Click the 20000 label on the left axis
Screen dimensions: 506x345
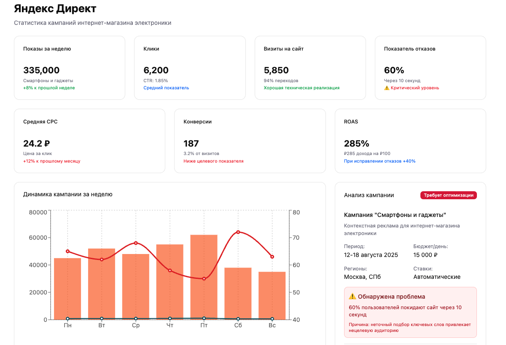38,292
